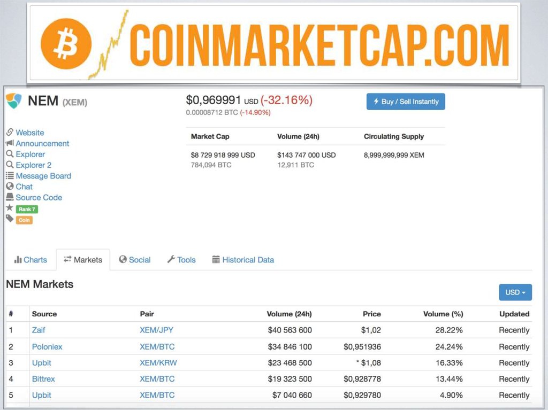Click the globe icon on Social tab
Viewport: 548px width, 410px height.
[x=123, y=259]
